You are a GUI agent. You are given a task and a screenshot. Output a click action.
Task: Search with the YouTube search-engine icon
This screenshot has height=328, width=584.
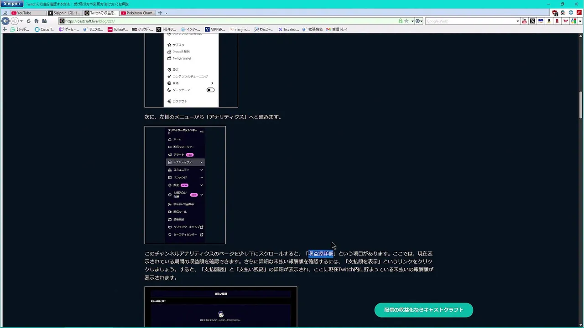(x=524, y=21)
